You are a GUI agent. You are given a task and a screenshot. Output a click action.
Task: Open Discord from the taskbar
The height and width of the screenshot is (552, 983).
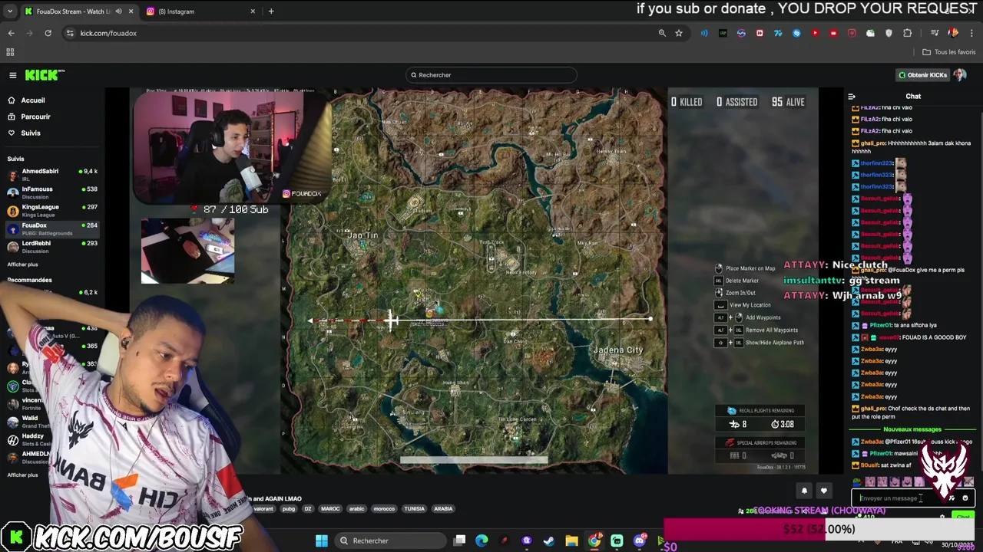pos(639,540)
